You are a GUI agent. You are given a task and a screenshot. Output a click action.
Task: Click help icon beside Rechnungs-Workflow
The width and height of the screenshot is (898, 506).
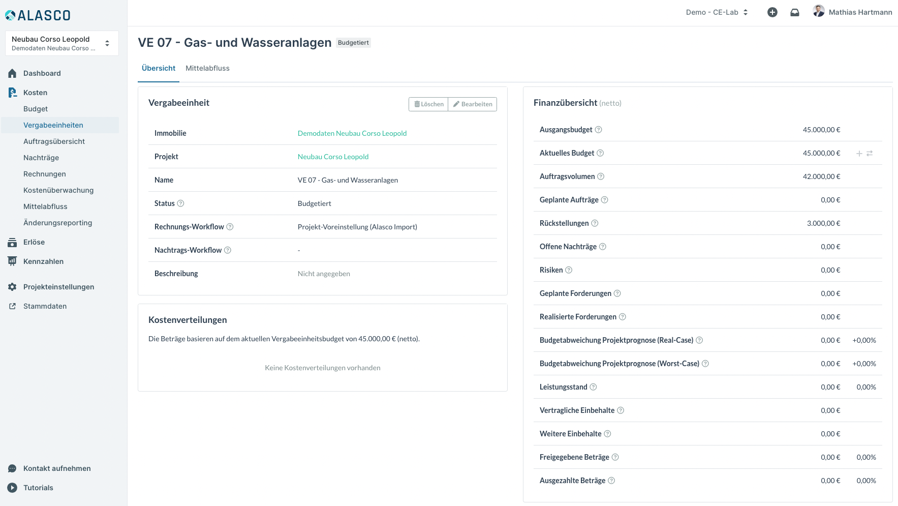(230, 227)
